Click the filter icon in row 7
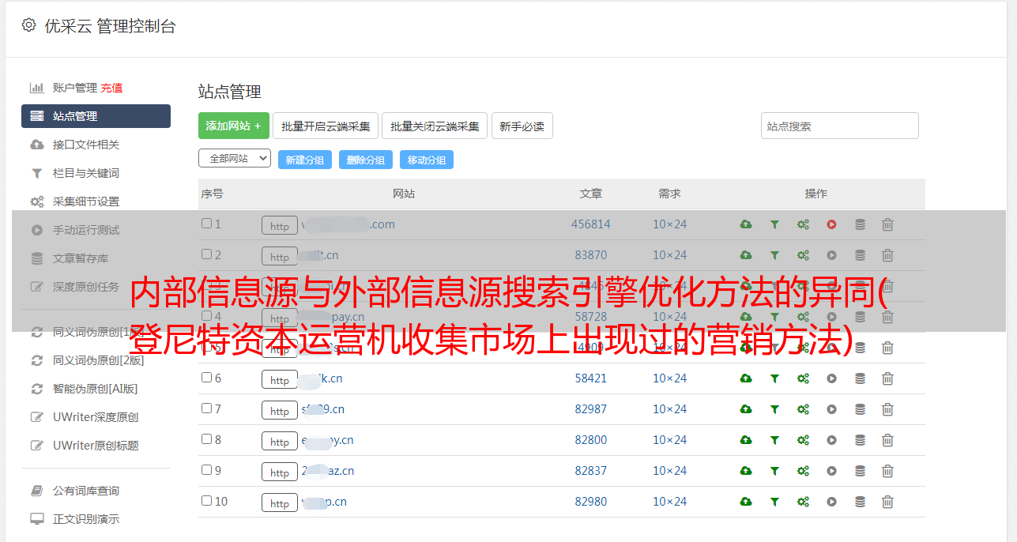This screenshot has height=542, width=1017. point(774,409)
